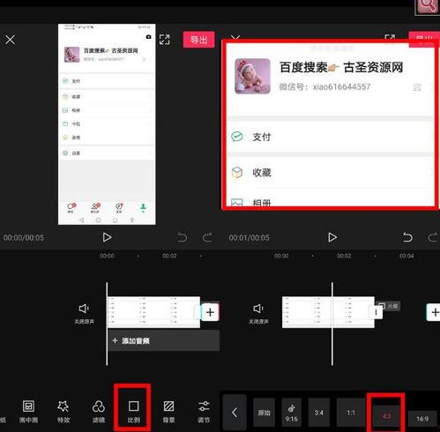Click 00:01/00:05 time readout in right editor
The image size is (440, 432).
point(249,237)
